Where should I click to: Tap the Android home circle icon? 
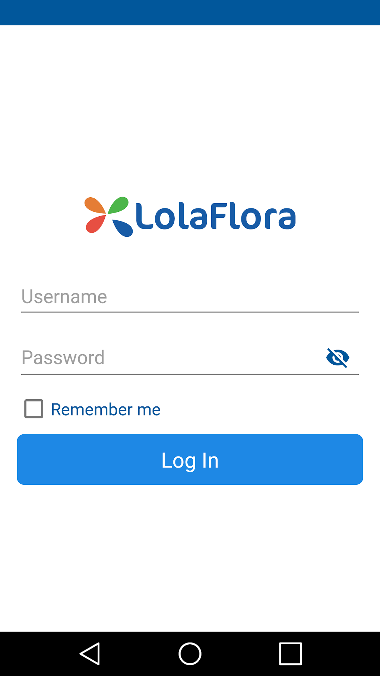coord(190,654)
